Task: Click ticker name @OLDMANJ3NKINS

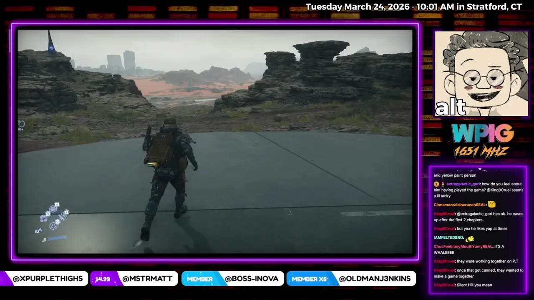Action: click(x=375, y=279)
